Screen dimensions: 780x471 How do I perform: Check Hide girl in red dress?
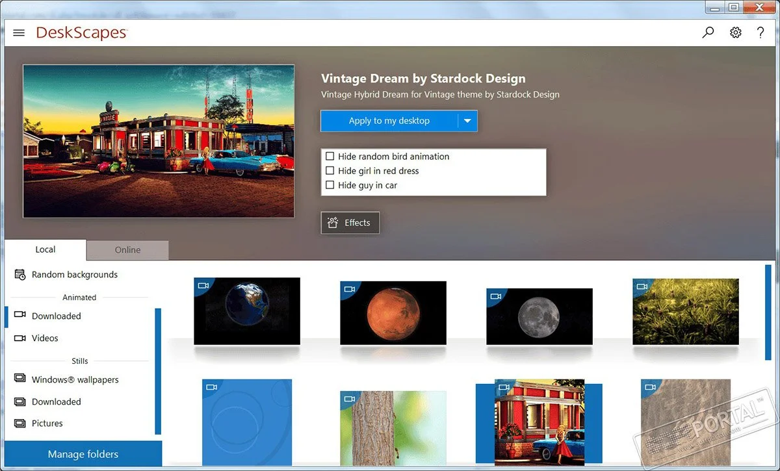[330, 171]
